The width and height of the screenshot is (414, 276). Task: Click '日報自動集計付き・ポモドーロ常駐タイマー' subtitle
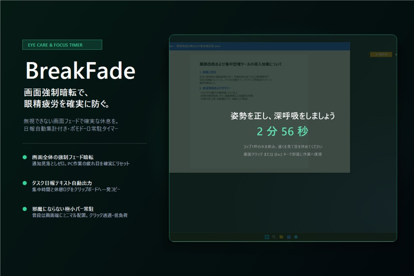(x=71, y=129)
